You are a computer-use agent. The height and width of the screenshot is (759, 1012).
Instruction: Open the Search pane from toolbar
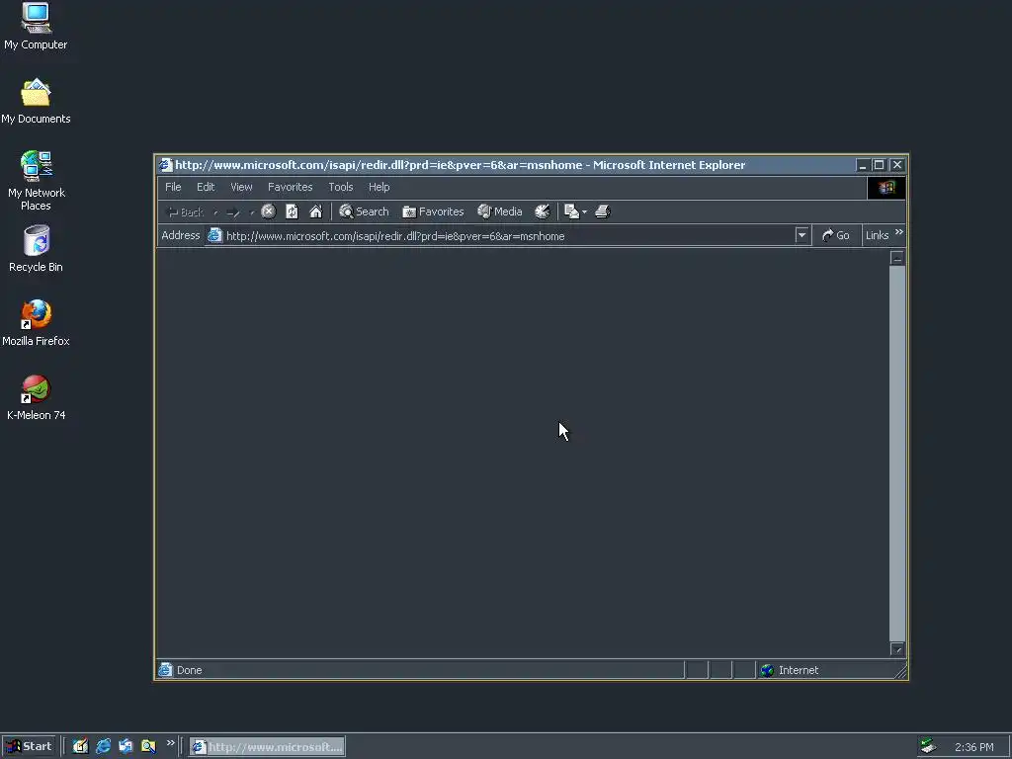click(x=364, y=211)
